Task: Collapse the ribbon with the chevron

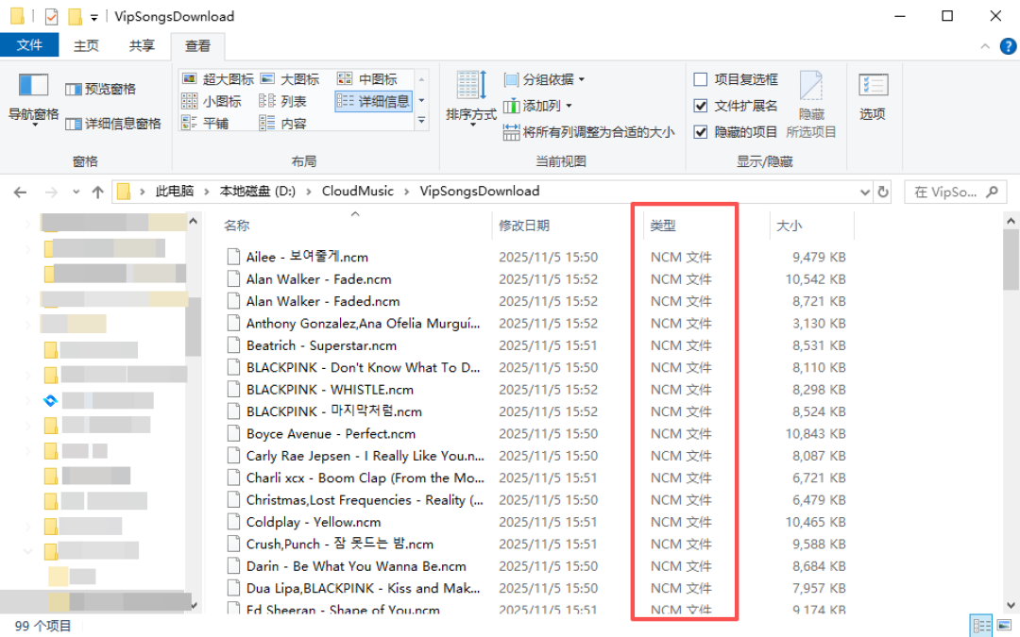Action: tap(985, 46)
